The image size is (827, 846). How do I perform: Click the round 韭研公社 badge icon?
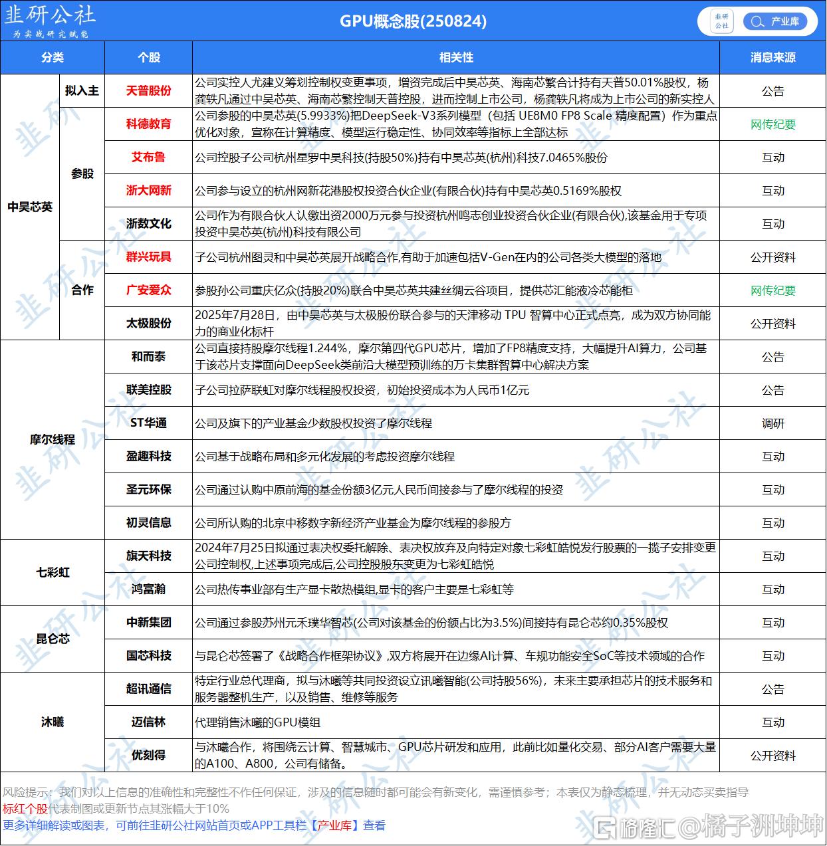click(x=722, y=21)
